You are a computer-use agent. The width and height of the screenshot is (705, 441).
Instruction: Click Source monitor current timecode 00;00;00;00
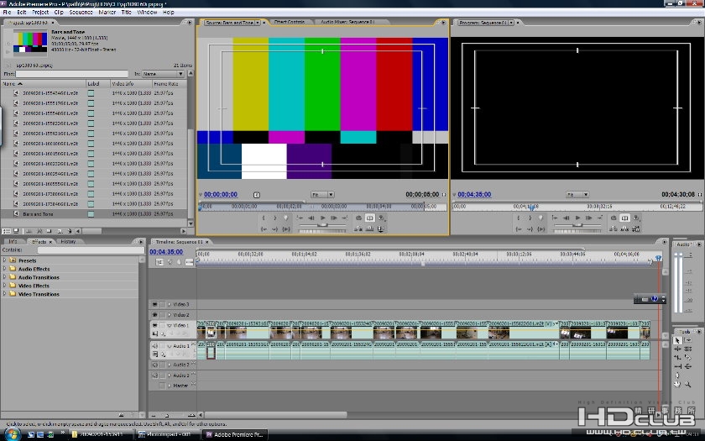(x=221, y=194)
